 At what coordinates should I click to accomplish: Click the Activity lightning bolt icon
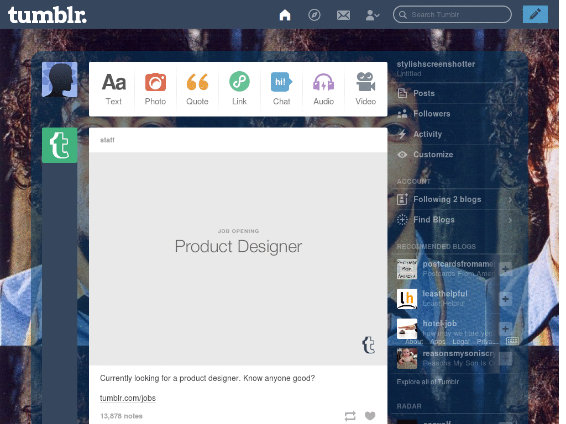coord(402,134)
